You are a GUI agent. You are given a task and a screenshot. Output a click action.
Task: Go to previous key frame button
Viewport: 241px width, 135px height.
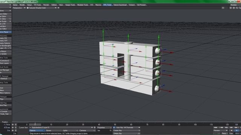(x=221, y=127)
